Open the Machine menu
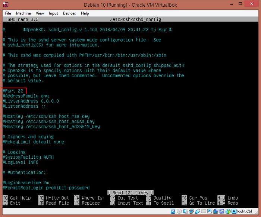261x217 pixels. coord(23,13)
